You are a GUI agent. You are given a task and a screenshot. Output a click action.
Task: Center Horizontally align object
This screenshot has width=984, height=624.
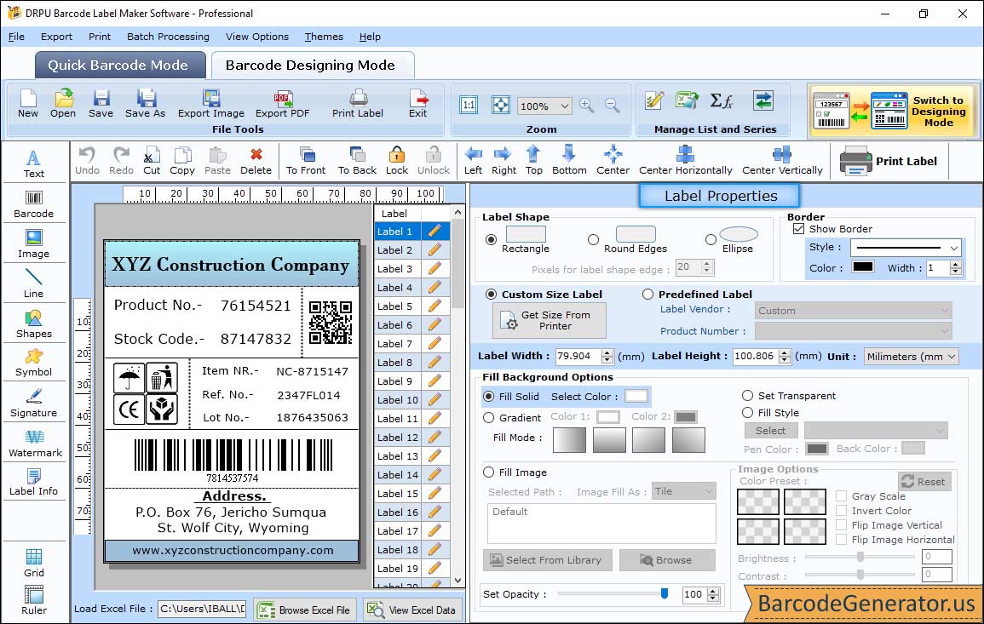685,161
